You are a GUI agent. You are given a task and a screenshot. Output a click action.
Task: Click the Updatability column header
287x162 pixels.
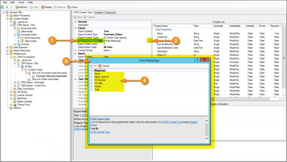236,26
